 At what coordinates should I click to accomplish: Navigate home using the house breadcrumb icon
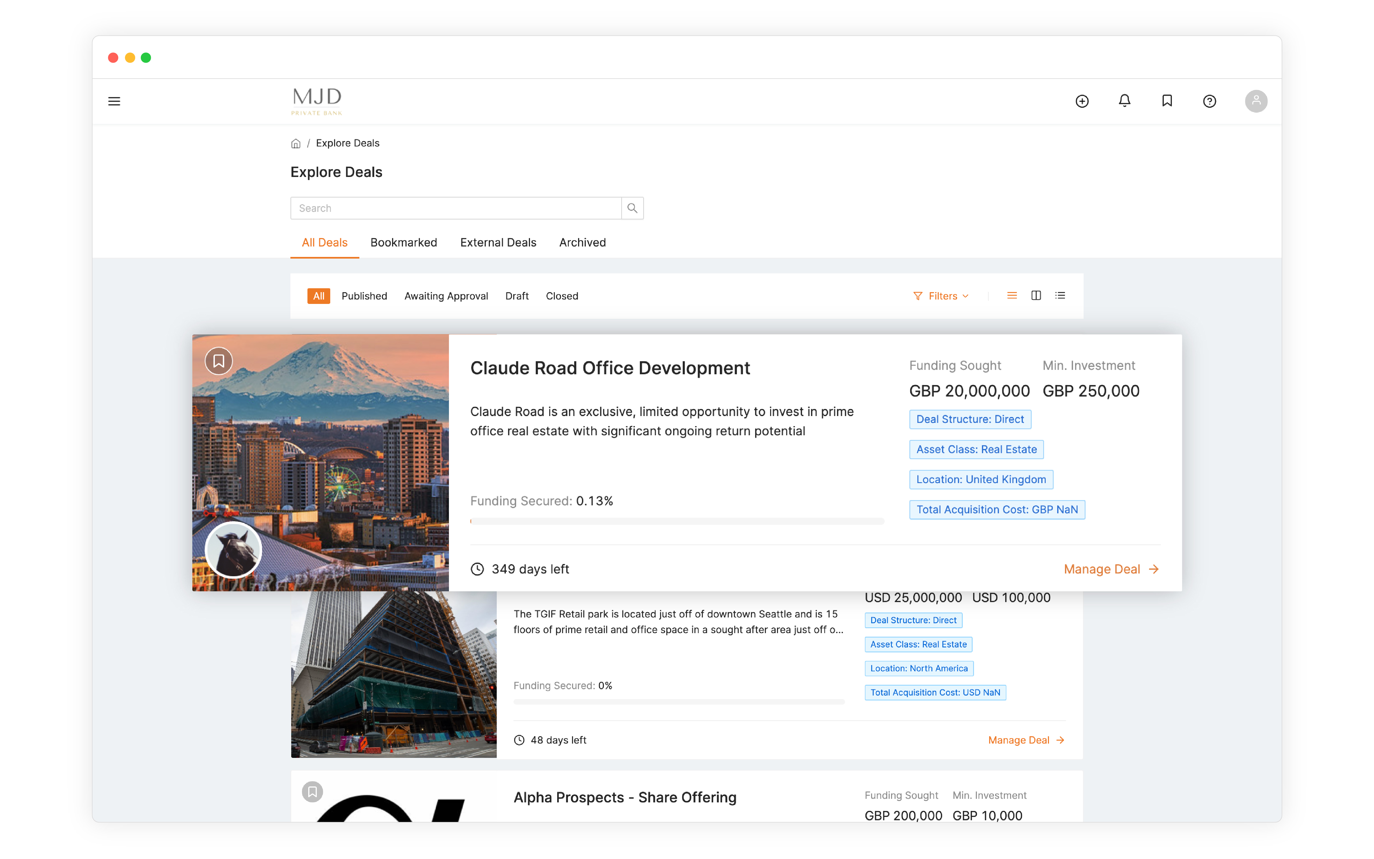[295, 143]
